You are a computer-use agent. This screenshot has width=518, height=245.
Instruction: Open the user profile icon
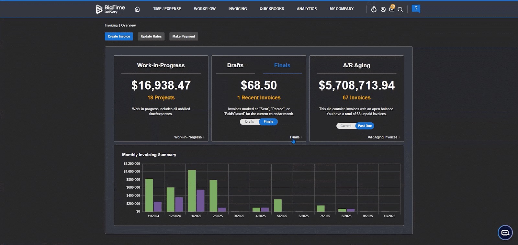click(x=383, y=9)
